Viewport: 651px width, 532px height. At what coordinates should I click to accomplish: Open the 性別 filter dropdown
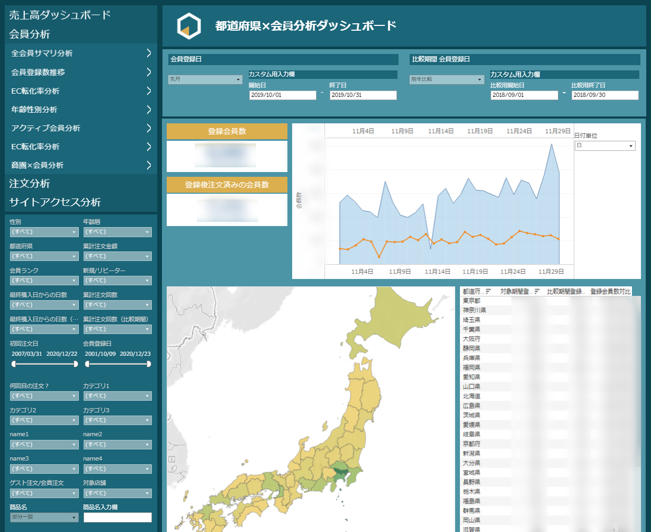[x=44, y=232]
